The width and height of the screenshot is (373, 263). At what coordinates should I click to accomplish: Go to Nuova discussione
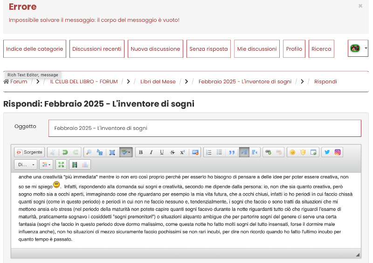(x=155, y=49)
